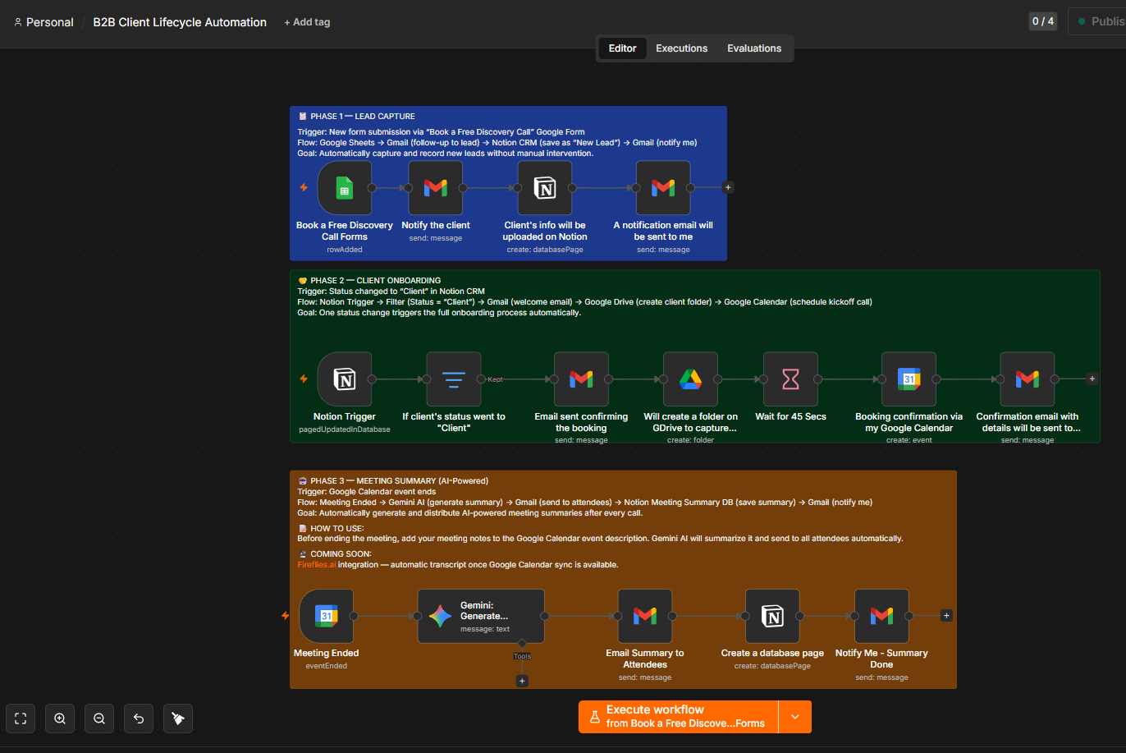
Task: Open the 'Create a database page' Notion node
Action: 773,616
